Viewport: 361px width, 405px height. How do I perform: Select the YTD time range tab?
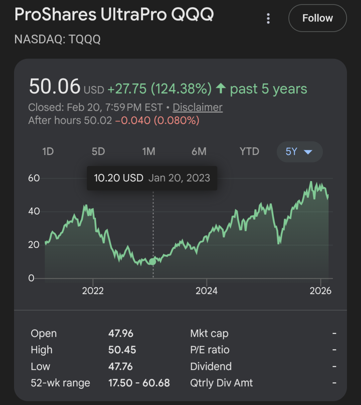pyautogui.click(x=249, y=152)
